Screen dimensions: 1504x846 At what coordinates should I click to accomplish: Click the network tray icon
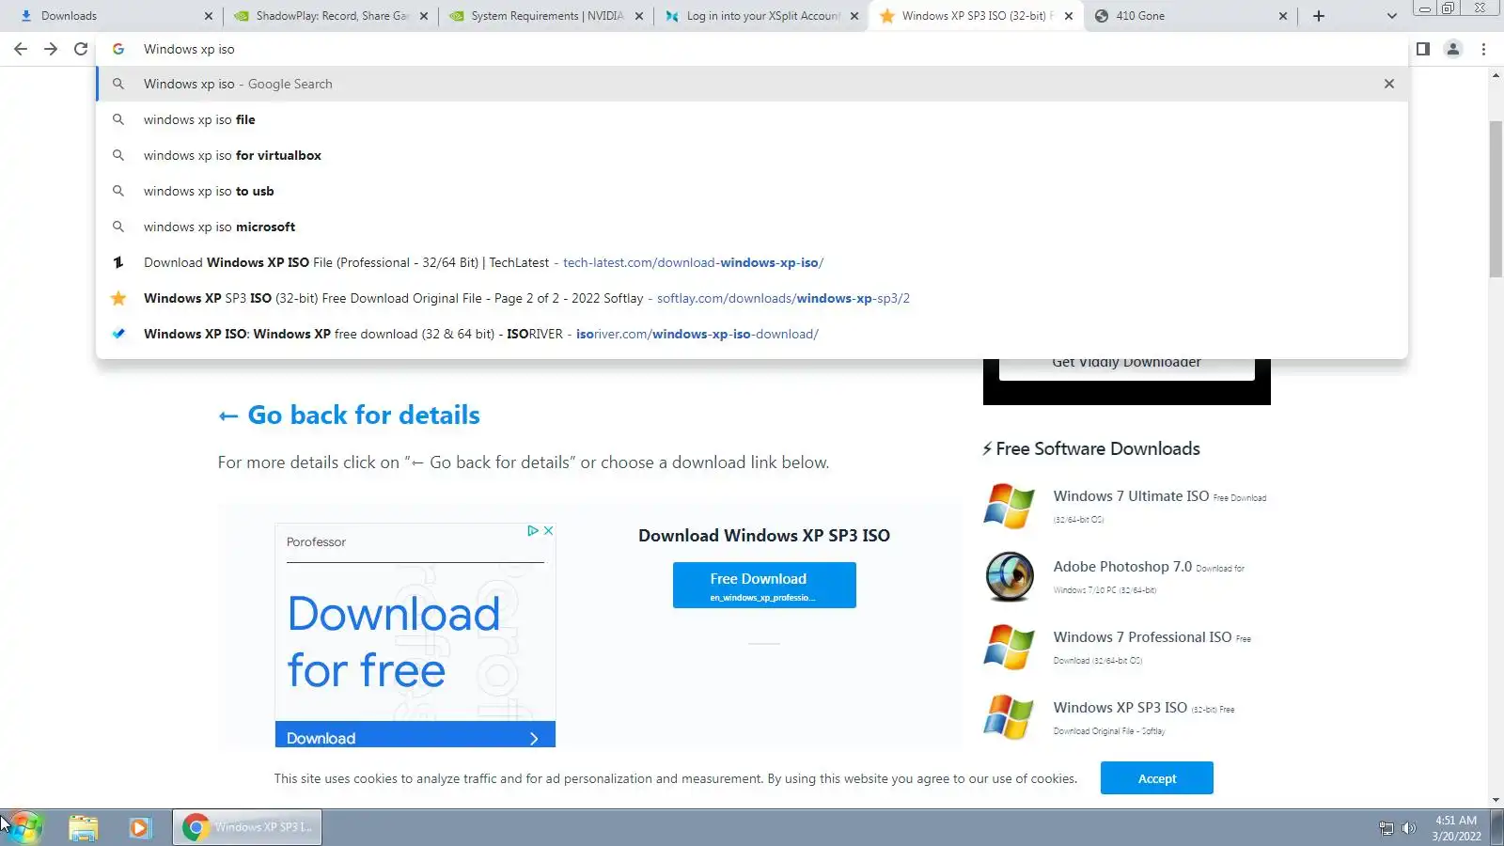[x=1386, y=828]
